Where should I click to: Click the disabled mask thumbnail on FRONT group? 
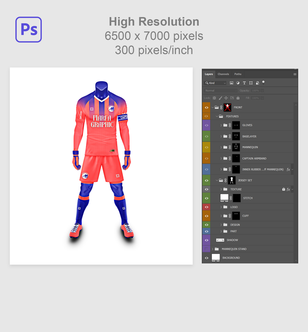click(227, 107)
